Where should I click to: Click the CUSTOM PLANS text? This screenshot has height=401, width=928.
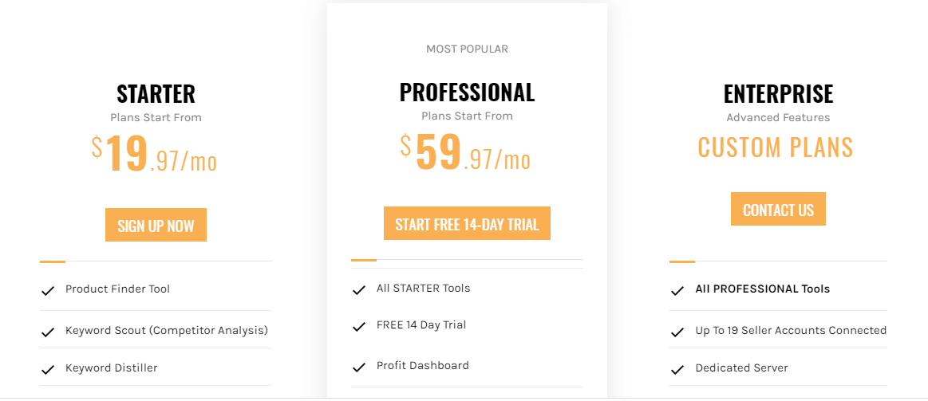pyautogui.click(x=776, y=147)
